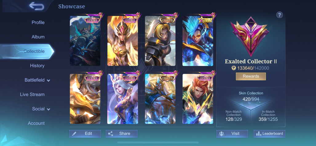Tap the Exalted Collector II emblem
Screen dimensions: 316x146
(250, 36)
